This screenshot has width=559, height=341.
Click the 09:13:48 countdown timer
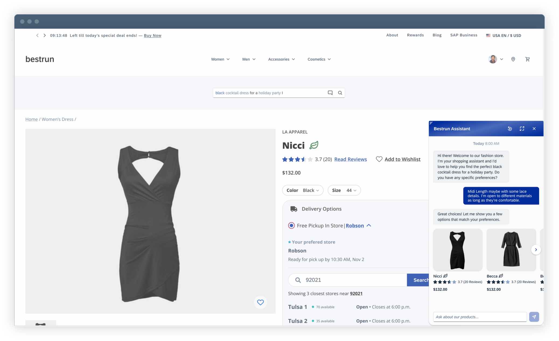[58, 35]
